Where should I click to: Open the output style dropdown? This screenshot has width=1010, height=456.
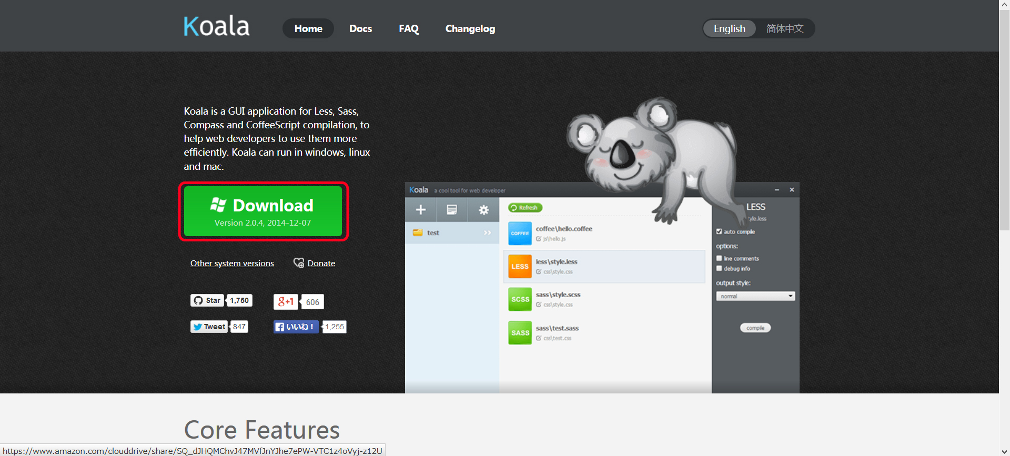[755, 296]
